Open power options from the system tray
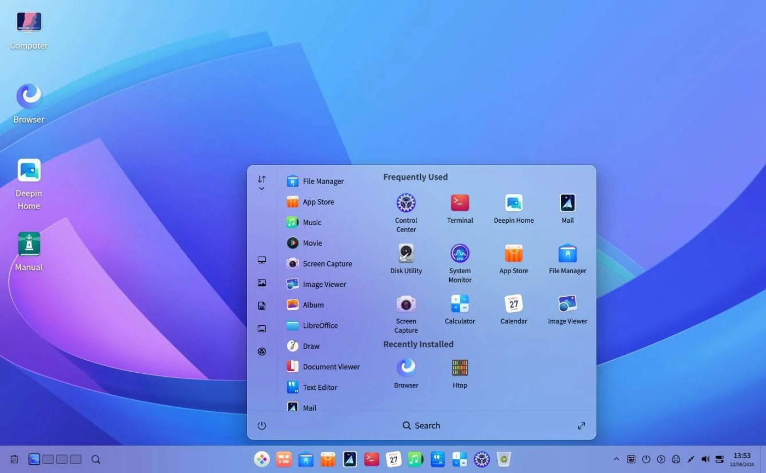766x473 pixels. pos(646,459)
